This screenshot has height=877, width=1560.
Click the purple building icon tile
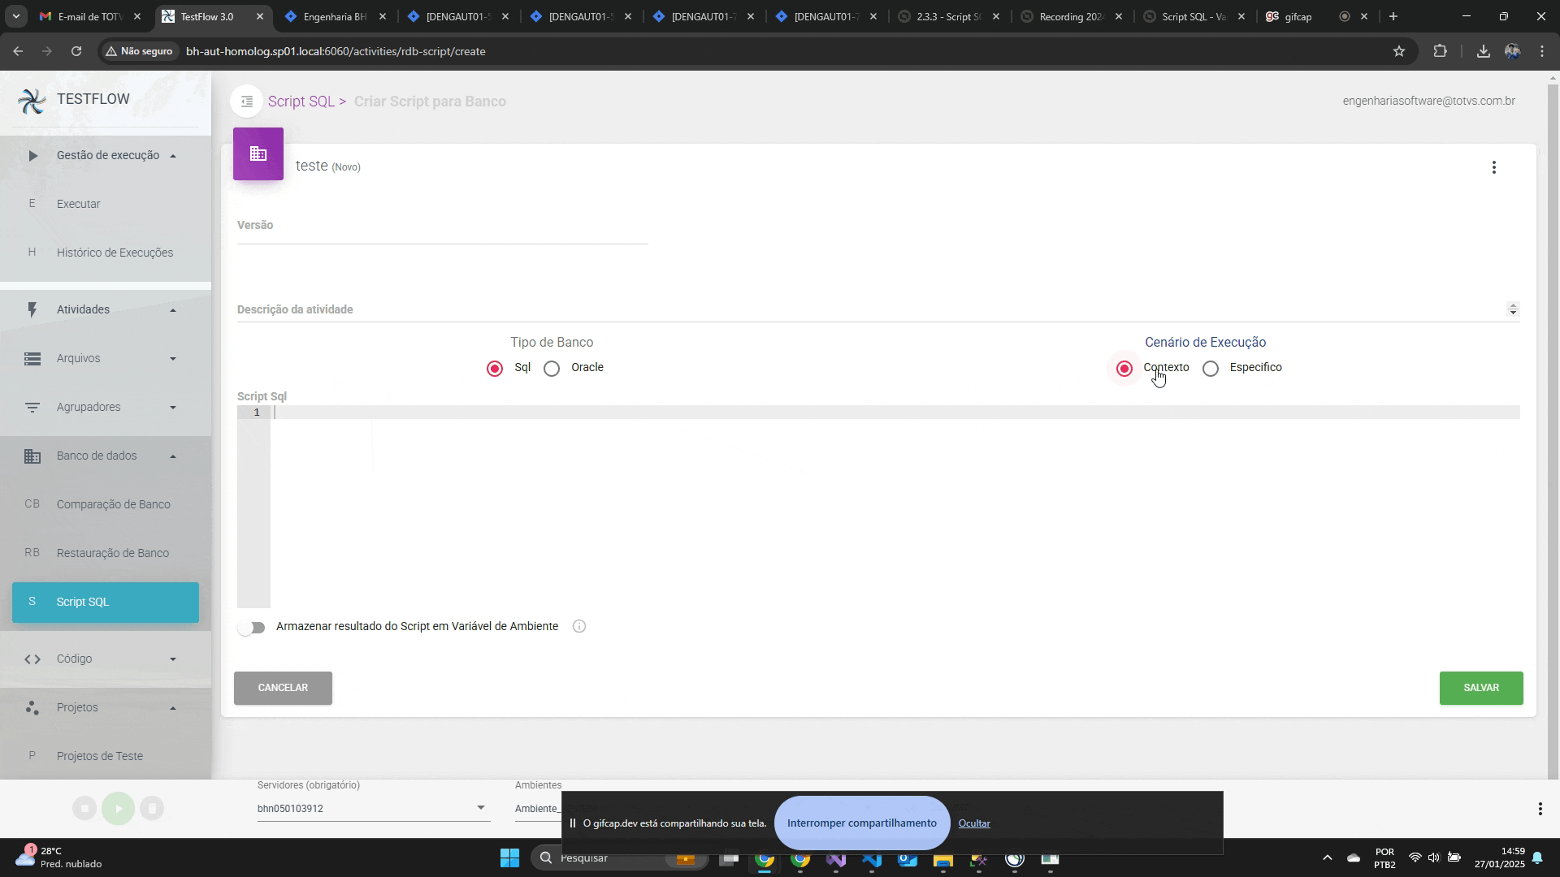pyautogui.click(x=258, y=154)
